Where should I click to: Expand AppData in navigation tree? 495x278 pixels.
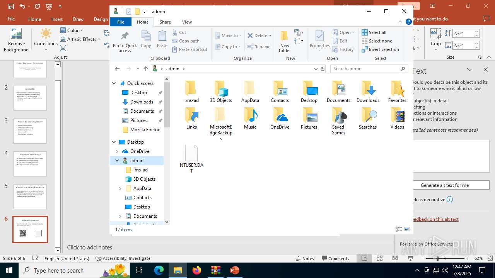click(x=120, y=188)
